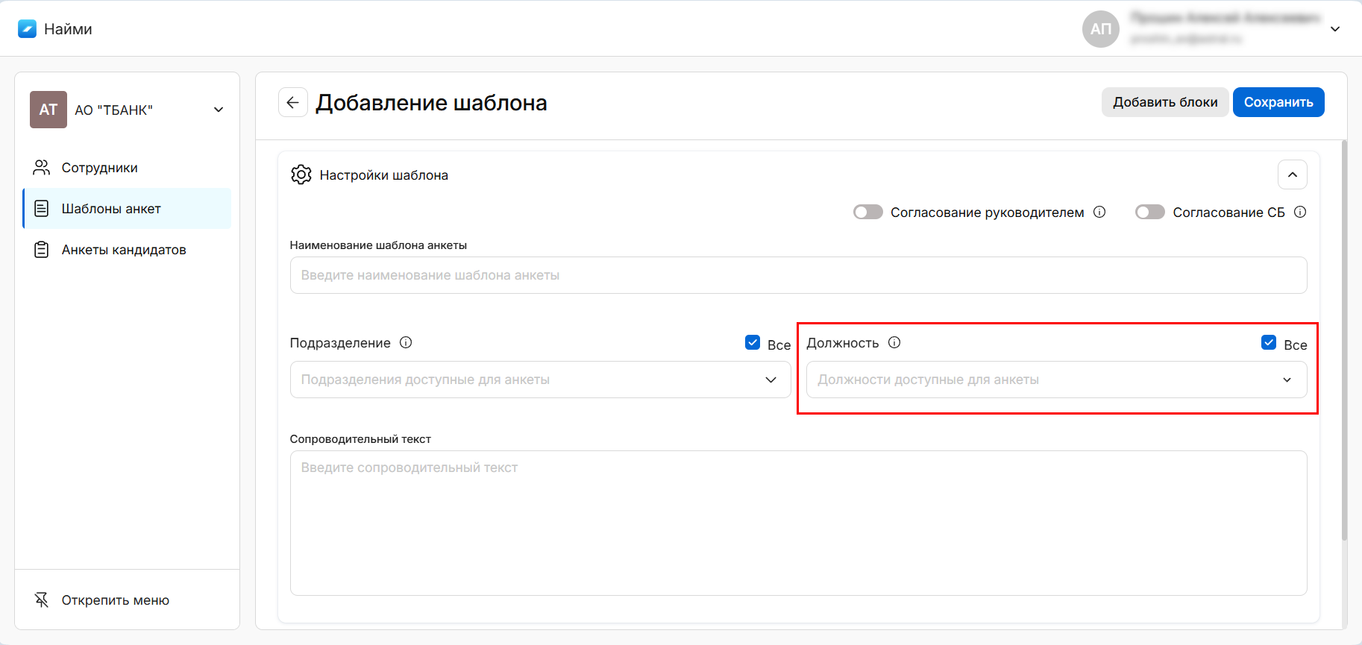Image resolution: width=1362 pixels, height=645 pixels.
Task: Click info icon beside Согласование СБ
Action: point(1300,212)
